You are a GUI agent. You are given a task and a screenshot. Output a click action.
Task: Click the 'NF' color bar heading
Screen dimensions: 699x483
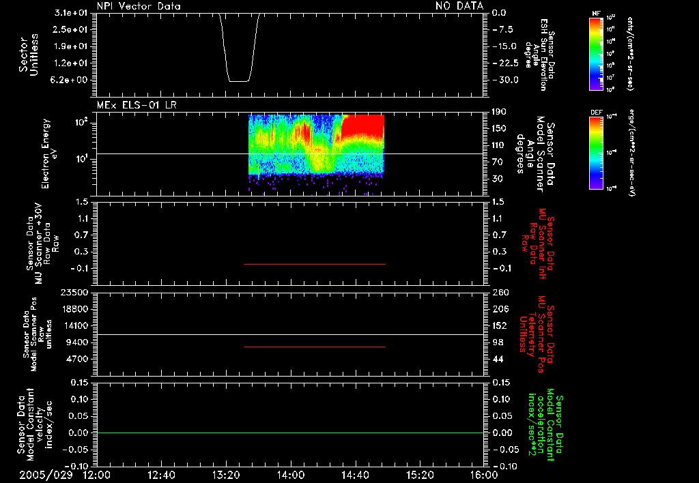click(x=596, y=14)
